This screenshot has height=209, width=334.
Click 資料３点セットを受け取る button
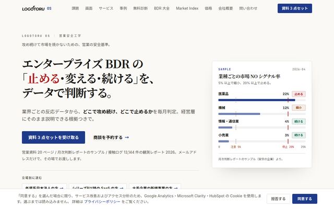(53, 137)
